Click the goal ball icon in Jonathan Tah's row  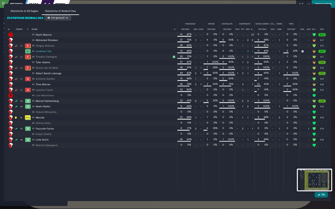pos(303,51)
